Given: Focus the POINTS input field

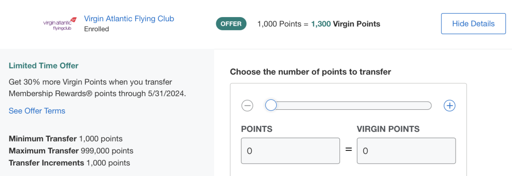Looking at the screenshot, I should pyautogui.click(x=290, y=151).
